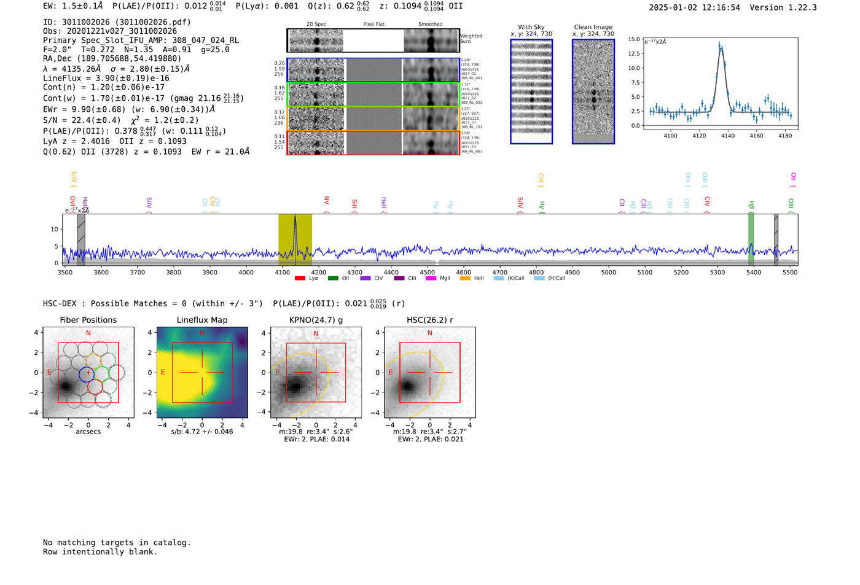Click the EW: 1.5±0.1Å header value
The width and height of the screenshot is (860, 585).
click(73, 6)
